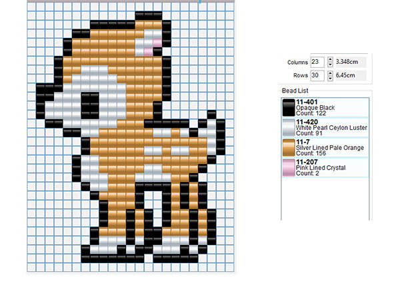Click the 6.45cm height value
The width and height of the screenshot is (400, 293).
pyautogui.click(x=345, y=75)
